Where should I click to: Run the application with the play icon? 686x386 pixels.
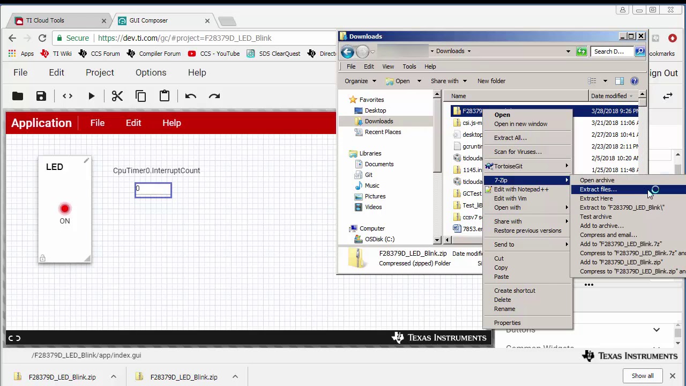(x=92, y=96)
